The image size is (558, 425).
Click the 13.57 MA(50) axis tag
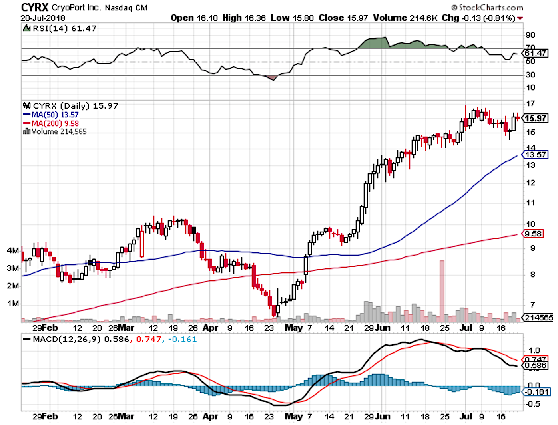535,155
